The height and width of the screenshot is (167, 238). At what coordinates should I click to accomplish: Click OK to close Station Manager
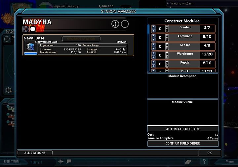tap(210, 153)
